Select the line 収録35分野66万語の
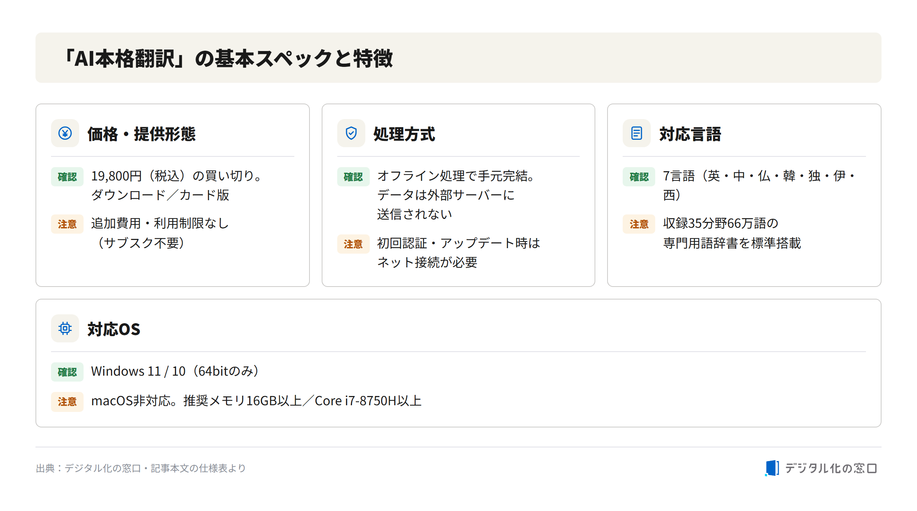The width and height of the screenshot is (917, 511). tap(721, 223)
